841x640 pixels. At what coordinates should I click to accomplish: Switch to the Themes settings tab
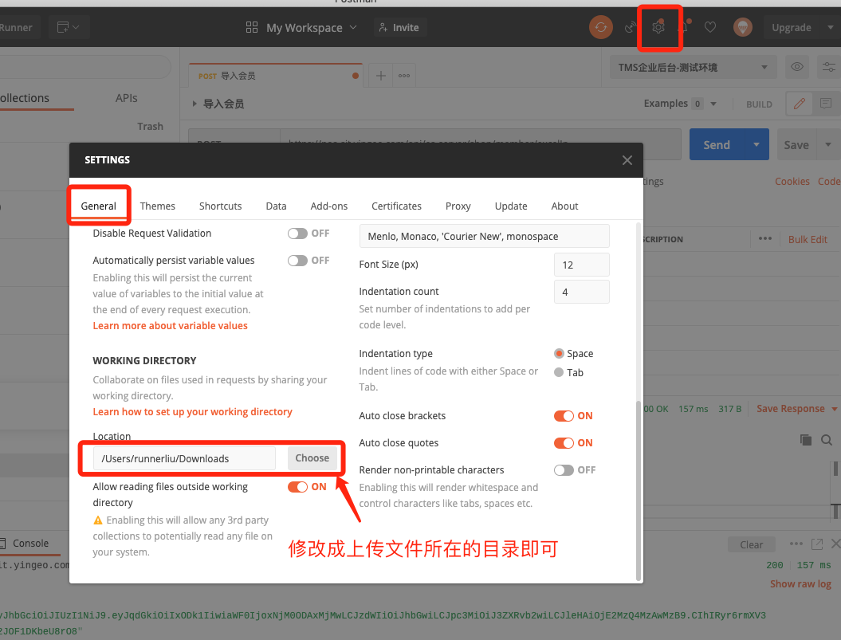pos(157,206)
